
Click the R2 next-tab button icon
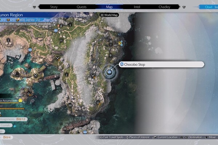(x=184, y=7)
